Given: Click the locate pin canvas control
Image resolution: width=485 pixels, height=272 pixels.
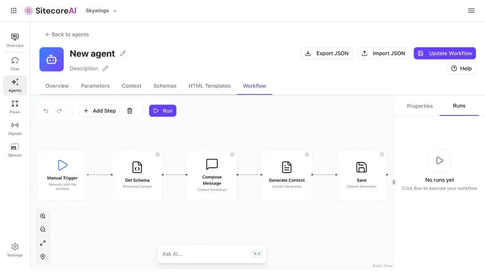Looking at the screenshot, I should [x=43, y=257].
